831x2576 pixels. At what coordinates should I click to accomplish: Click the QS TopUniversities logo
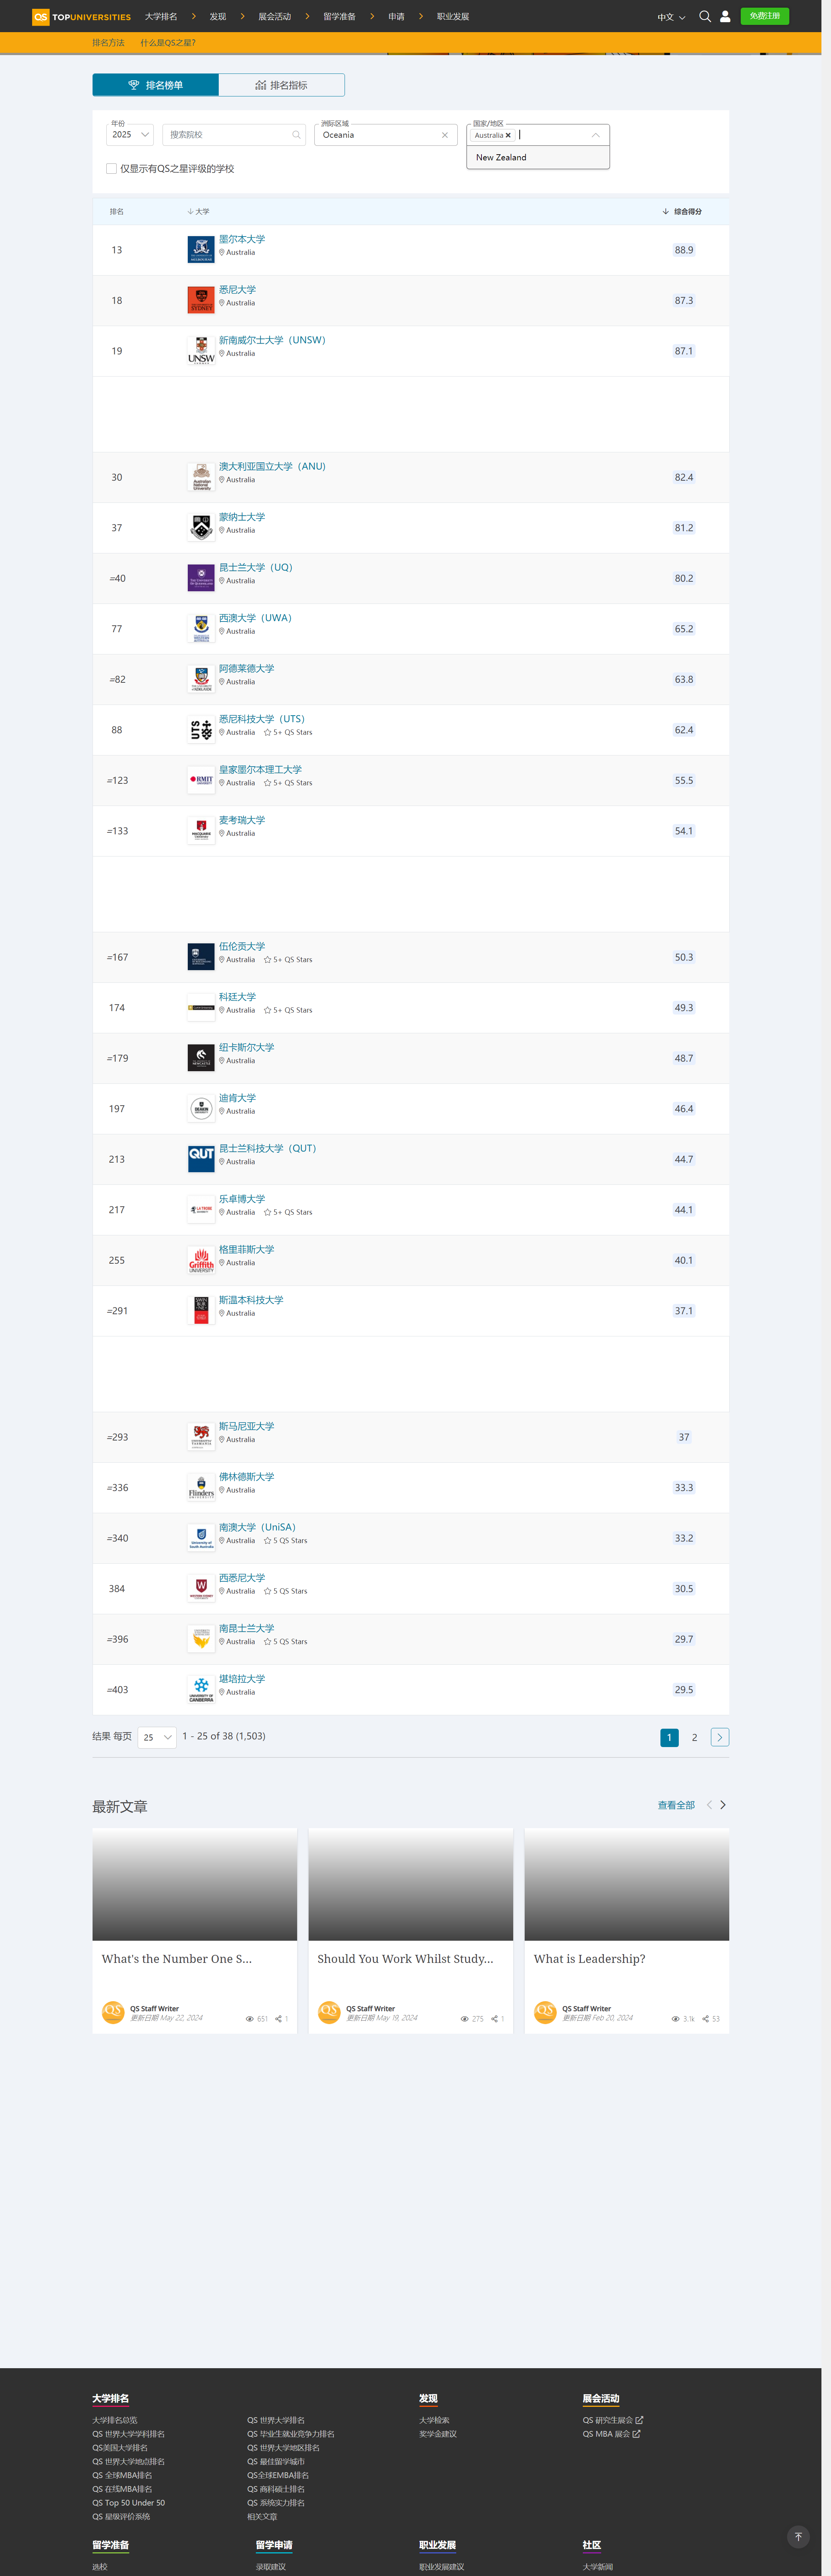click(82, 17)
